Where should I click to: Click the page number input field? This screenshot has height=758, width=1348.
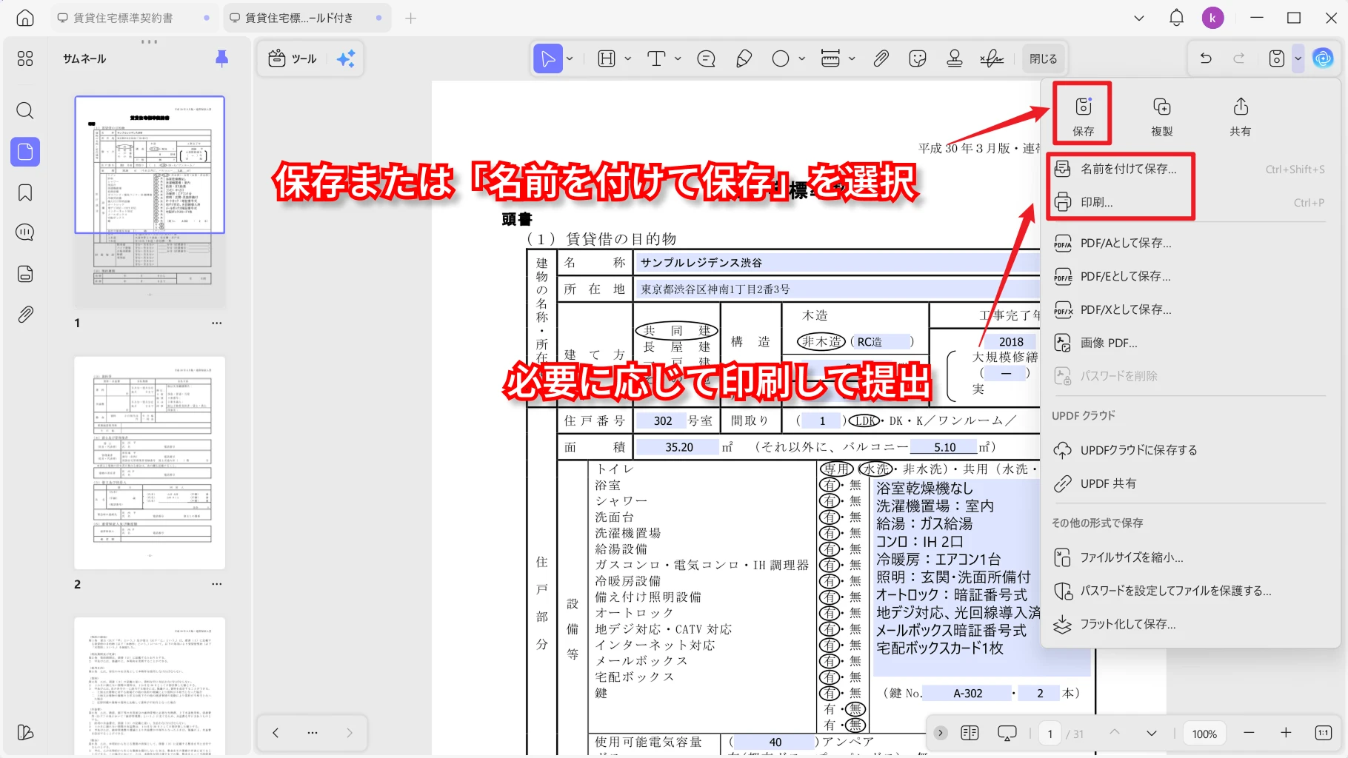pyautogui.click(x=1050, y=734)
